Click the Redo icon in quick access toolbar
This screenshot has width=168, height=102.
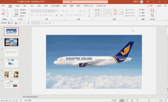(x=25, y=23)
